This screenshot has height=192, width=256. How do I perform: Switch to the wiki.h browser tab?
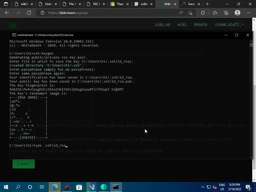tap(24, 4)
